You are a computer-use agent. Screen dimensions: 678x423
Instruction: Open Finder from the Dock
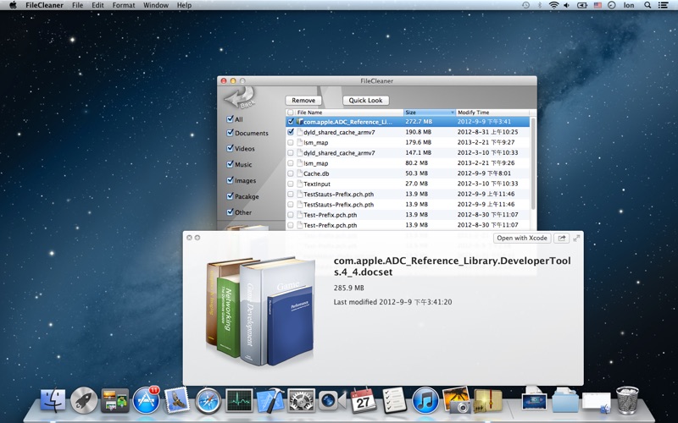[53, 400]
